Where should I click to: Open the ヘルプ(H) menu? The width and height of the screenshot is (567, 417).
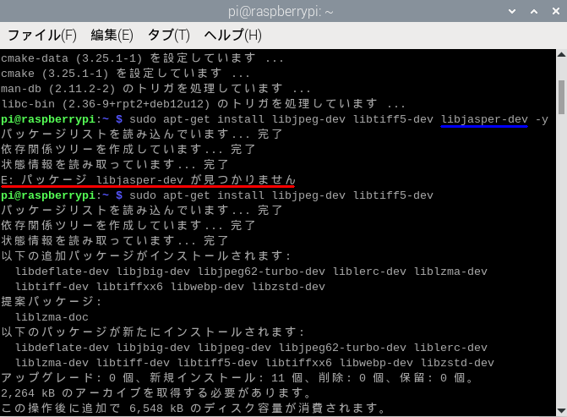[x=232, y=36]
